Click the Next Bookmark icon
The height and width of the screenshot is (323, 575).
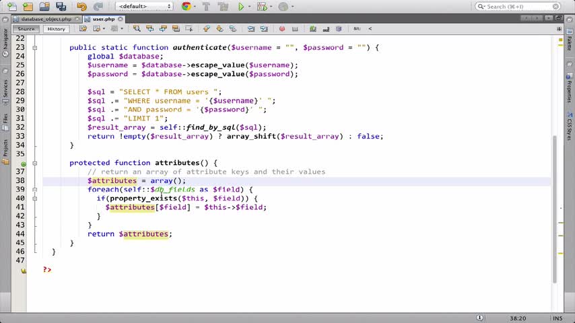pos(219,28)
